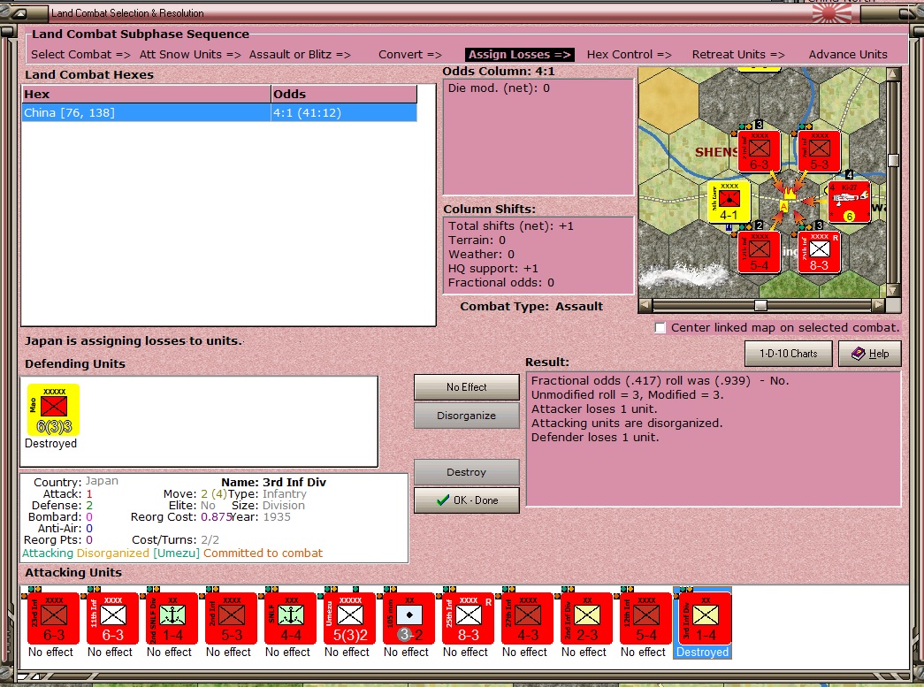Click the Umezu HQ link in unit status

coord(176,553)
